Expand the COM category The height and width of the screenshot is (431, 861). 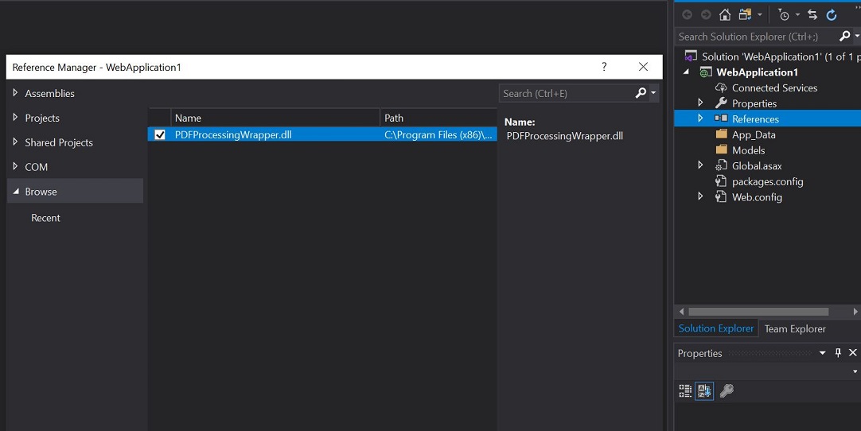coord(15,167)
